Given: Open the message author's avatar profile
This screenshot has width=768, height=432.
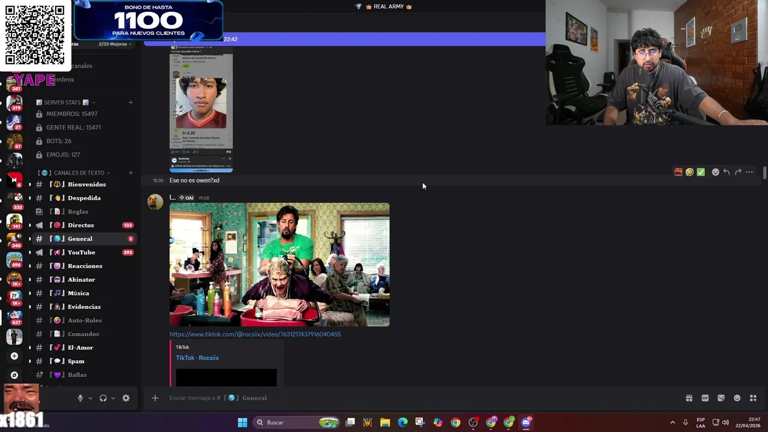Looking at the screenshot, I should pyautogui.click(x=155, y=202).
